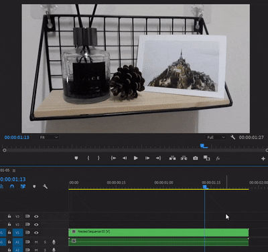Click the duration 00:00:01:27 readout

click(251, 137)
